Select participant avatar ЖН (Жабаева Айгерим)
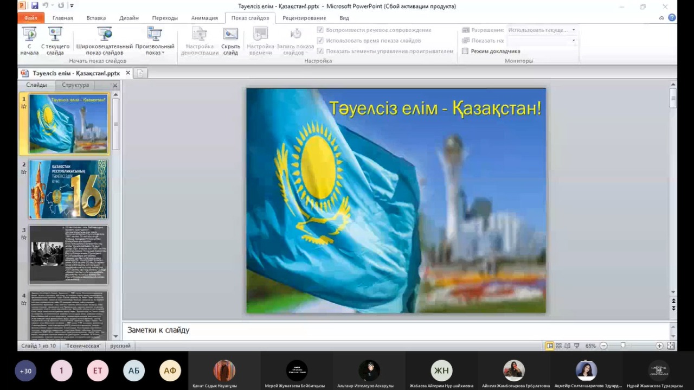The image size is (694, 390). [441, 370]
